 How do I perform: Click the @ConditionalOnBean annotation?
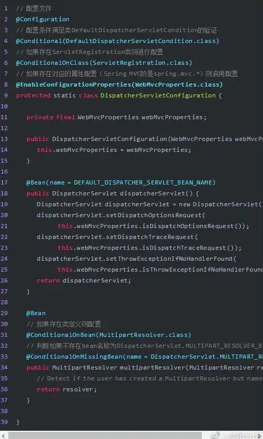click(x=61, y=335)
